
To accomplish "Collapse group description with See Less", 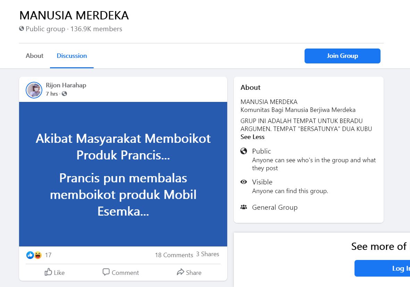I will [x=252, y=137].
